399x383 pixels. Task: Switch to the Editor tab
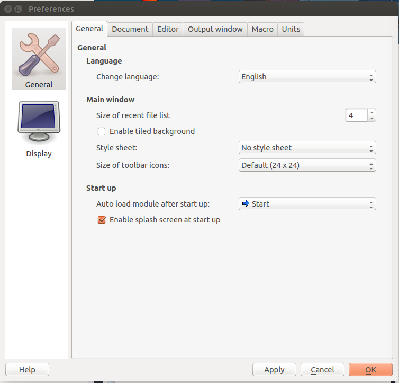click(x=168, y=29)
